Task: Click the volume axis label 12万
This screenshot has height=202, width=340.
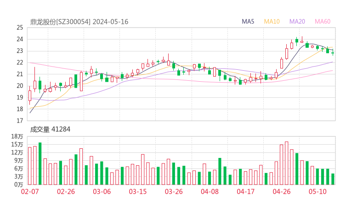Action: pos(17,152)
